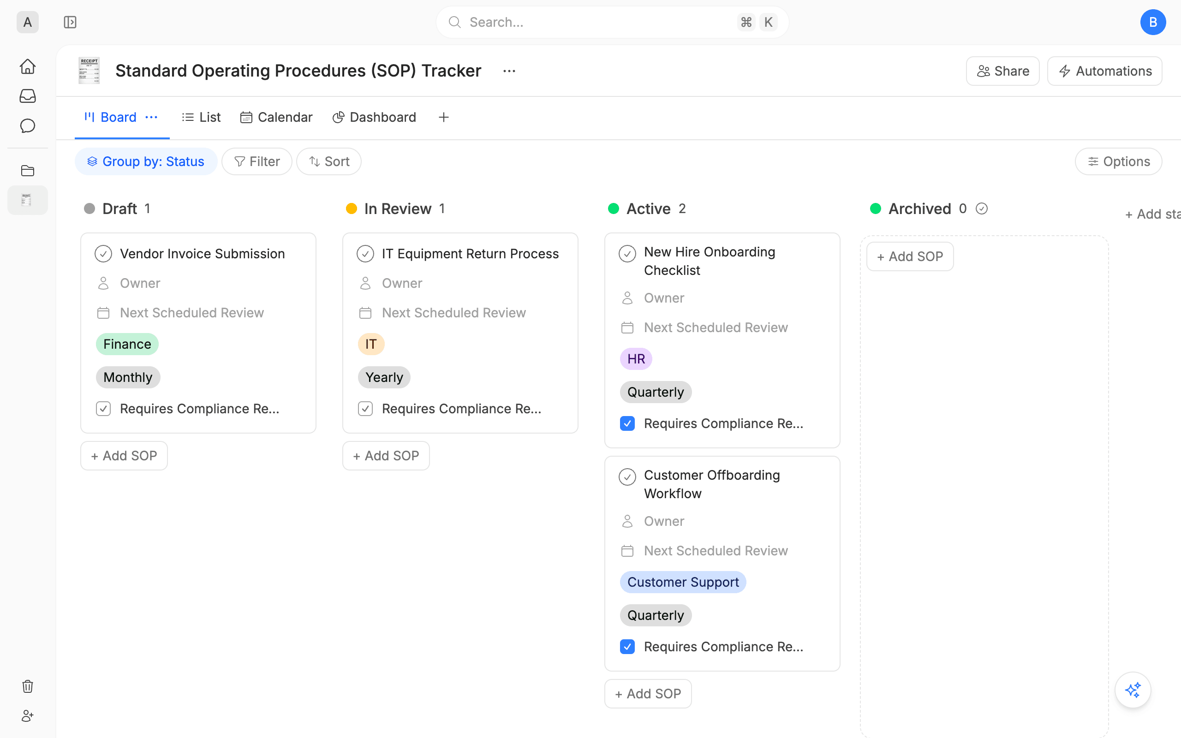
Task: Toggle Requires Compliance checkbox on IT Equipment Return
Action: (365, 409)
